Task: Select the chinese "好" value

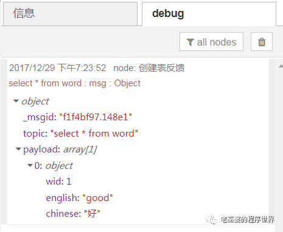Action: click(92, 214)
